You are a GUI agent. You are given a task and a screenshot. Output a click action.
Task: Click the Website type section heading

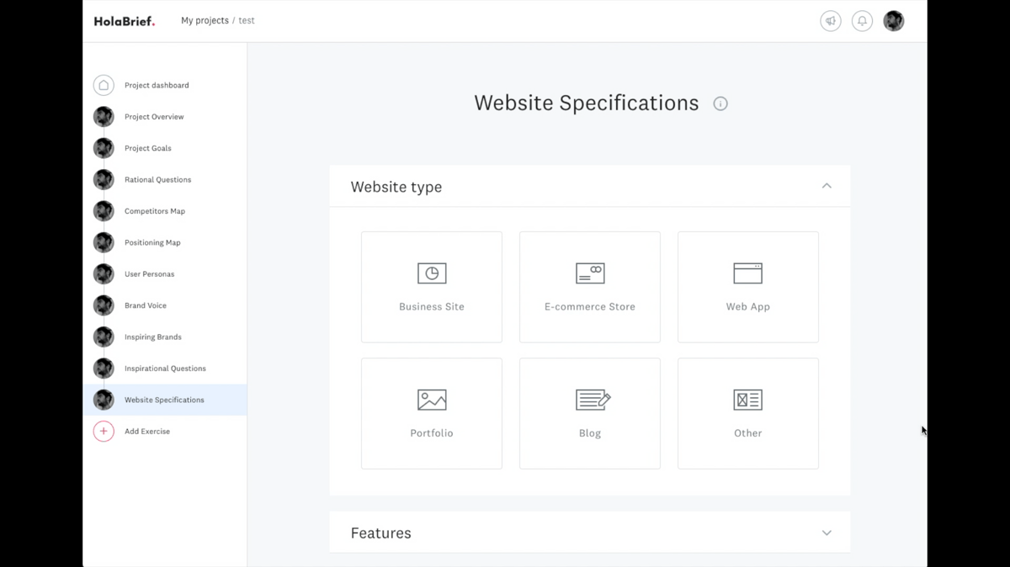point(396,187)
